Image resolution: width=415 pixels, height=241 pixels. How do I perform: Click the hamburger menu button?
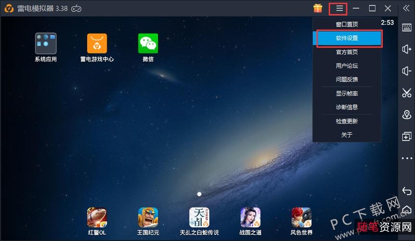[x=339, y=8]
